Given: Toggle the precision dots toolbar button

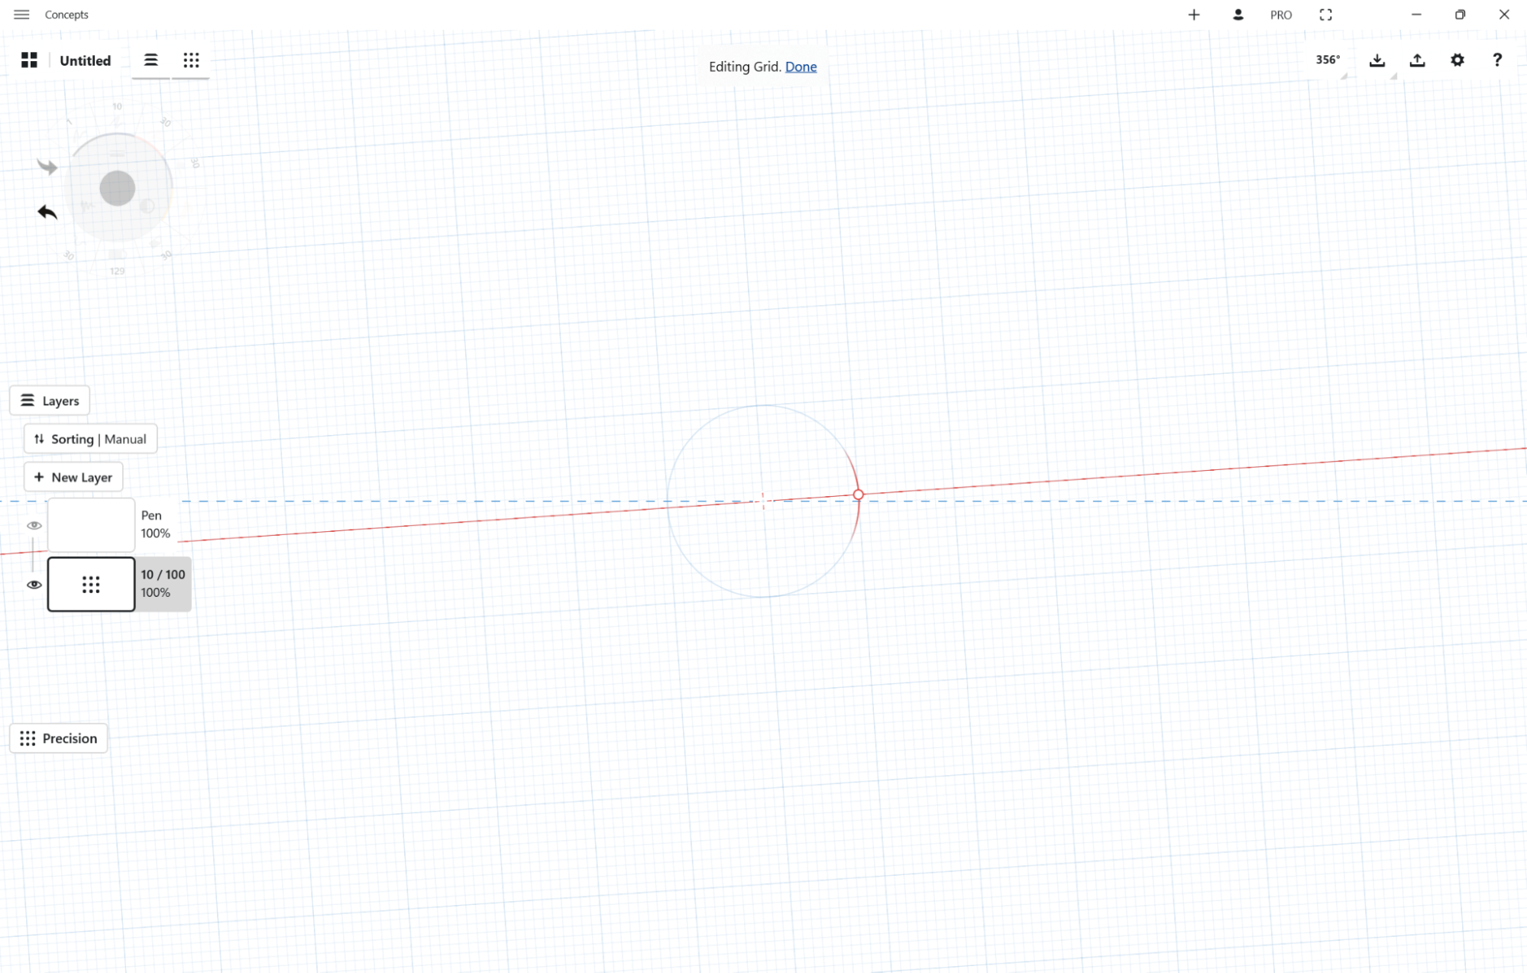Looking at the screenshot, I should pyautogui.click(x=191, y=60).
